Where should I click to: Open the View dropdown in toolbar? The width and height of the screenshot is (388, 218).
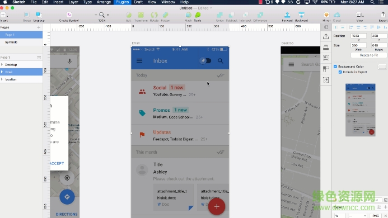(x=359, y=15)
